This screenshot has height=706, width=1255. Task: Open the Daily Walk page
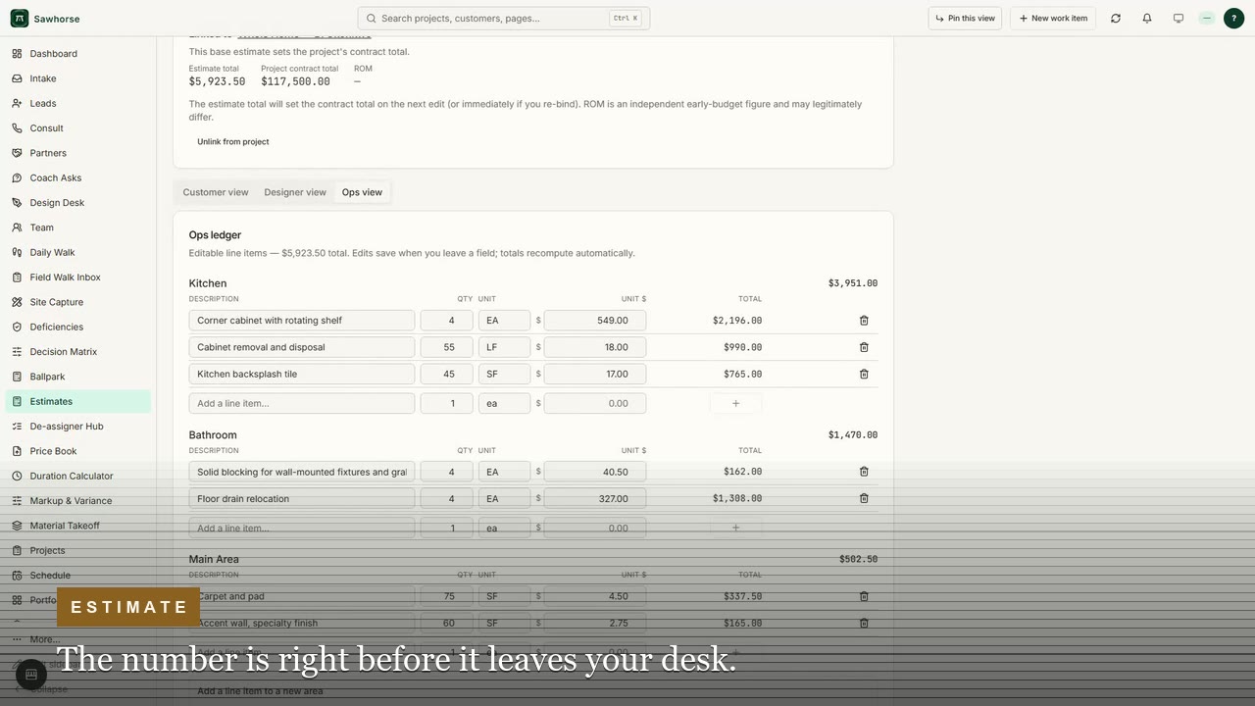78,252
